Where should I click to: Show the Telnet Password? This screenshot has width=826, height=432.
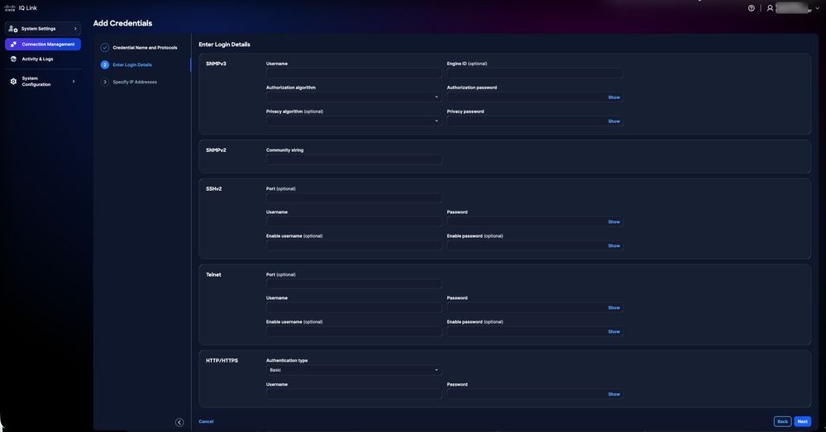click(614, 308)
